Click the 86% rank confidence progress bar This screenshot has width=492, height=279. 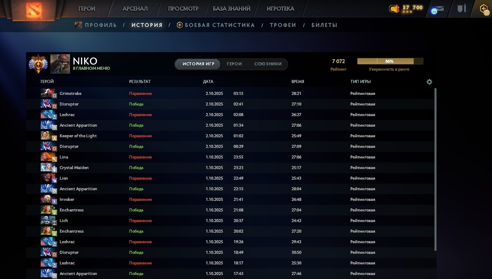390,61
